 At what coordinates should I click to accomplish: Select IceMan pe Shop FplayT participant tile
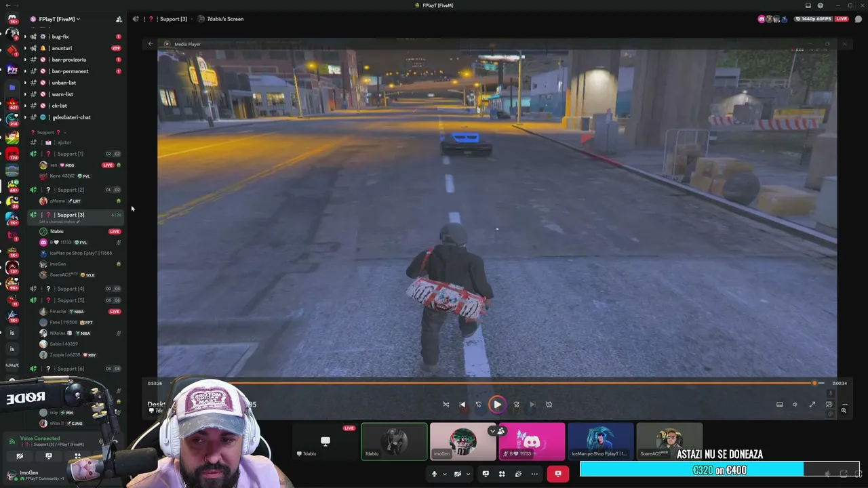tap(600, 441)
